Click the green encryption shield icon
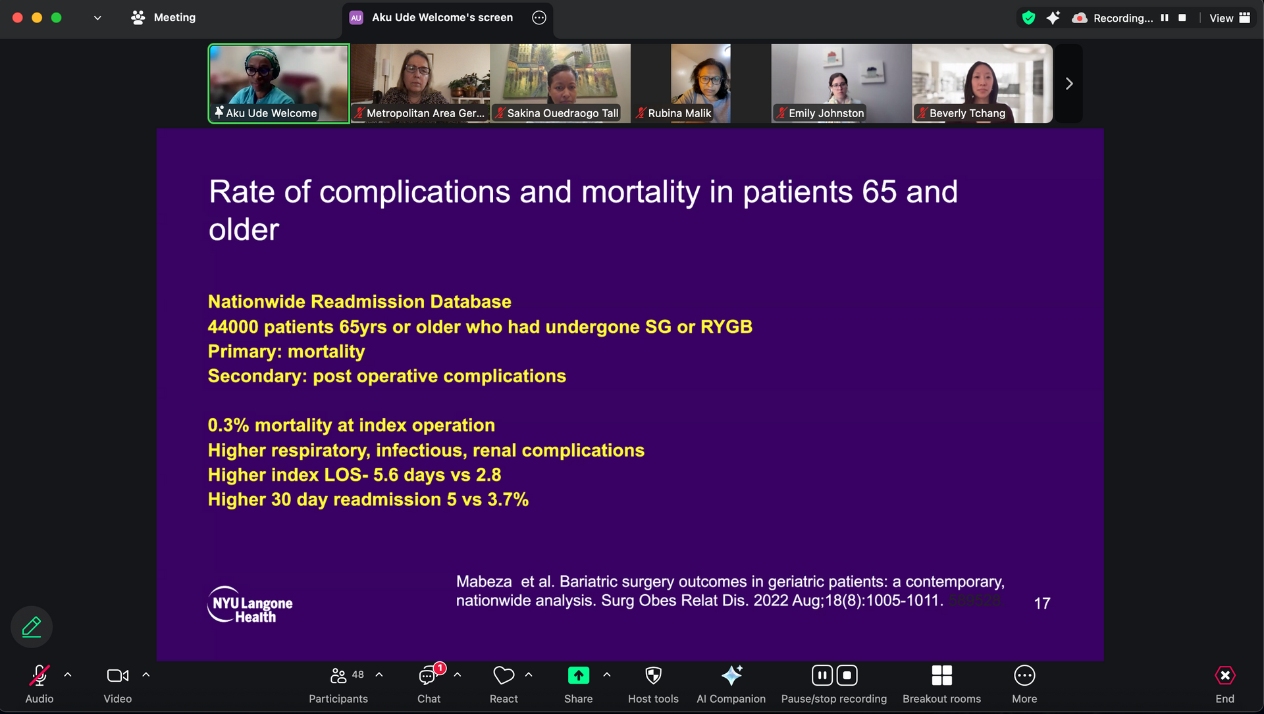Viewport: 1264px width, 714px height. coord(1028,18)
